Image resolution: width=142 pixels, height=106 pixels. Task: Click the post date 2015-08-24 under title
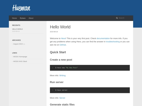pos(54,32)
